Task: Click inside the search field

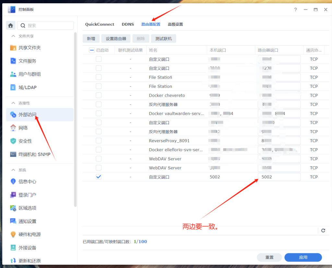Action: (x=45, y=25)
